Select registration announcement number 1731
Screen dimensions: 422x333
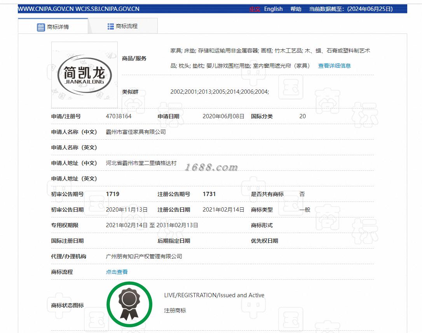click(209, 194)
